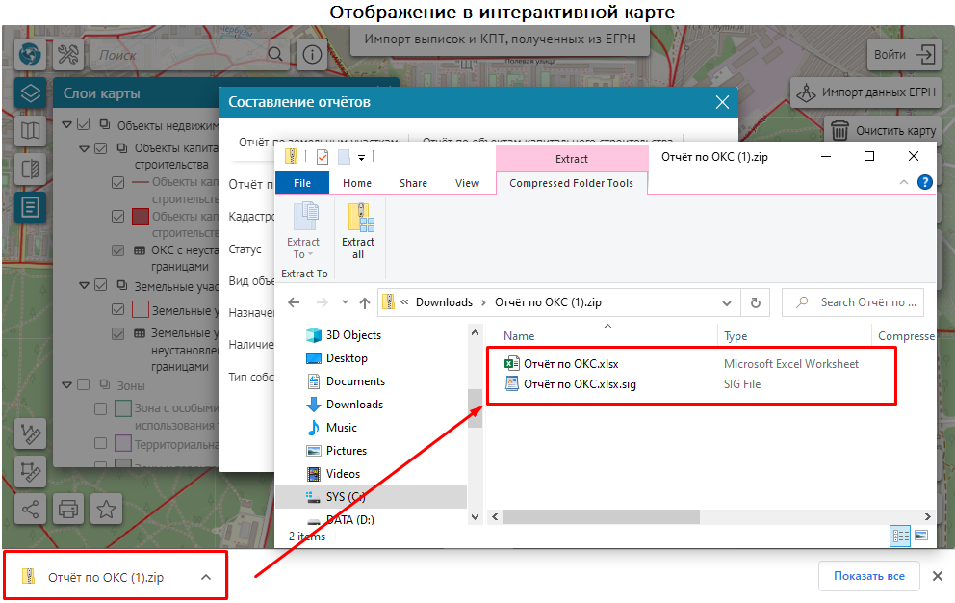Open the map layers panel icon

pos(31,93)
